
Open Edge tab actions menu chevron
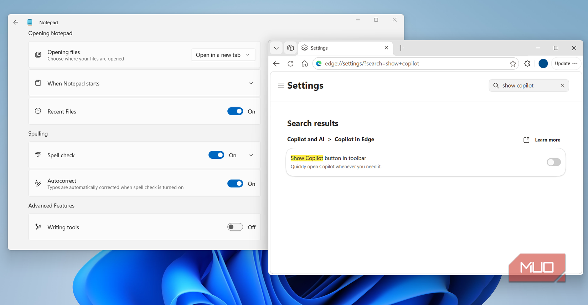click(276, 48)
